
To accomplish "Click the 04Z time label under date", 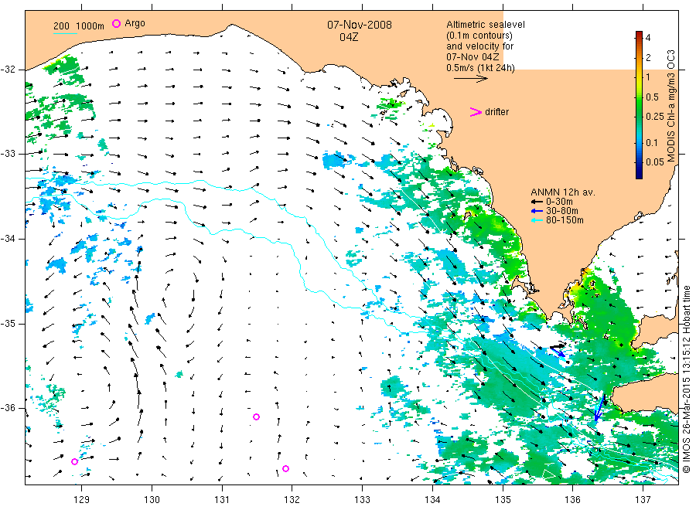I will 349,37.
